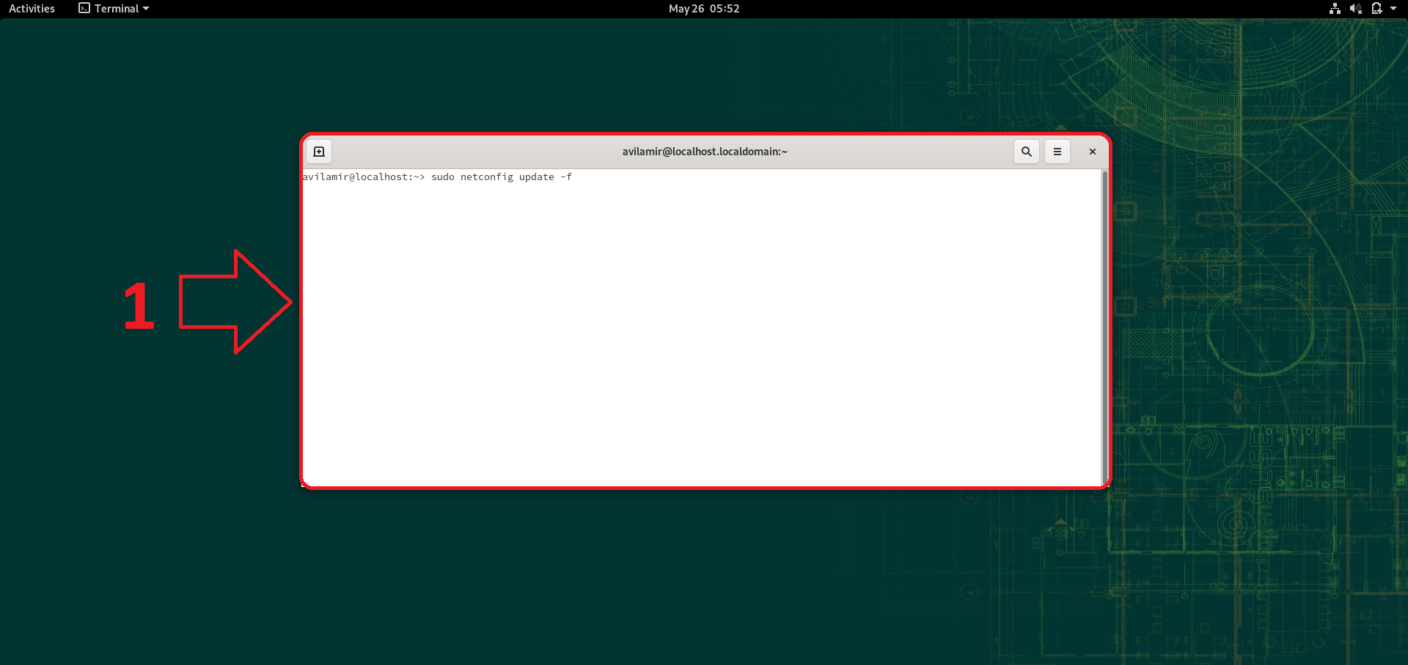Click the Terminal app menu label
This screenshot has width=1408, height=665.
117,9
